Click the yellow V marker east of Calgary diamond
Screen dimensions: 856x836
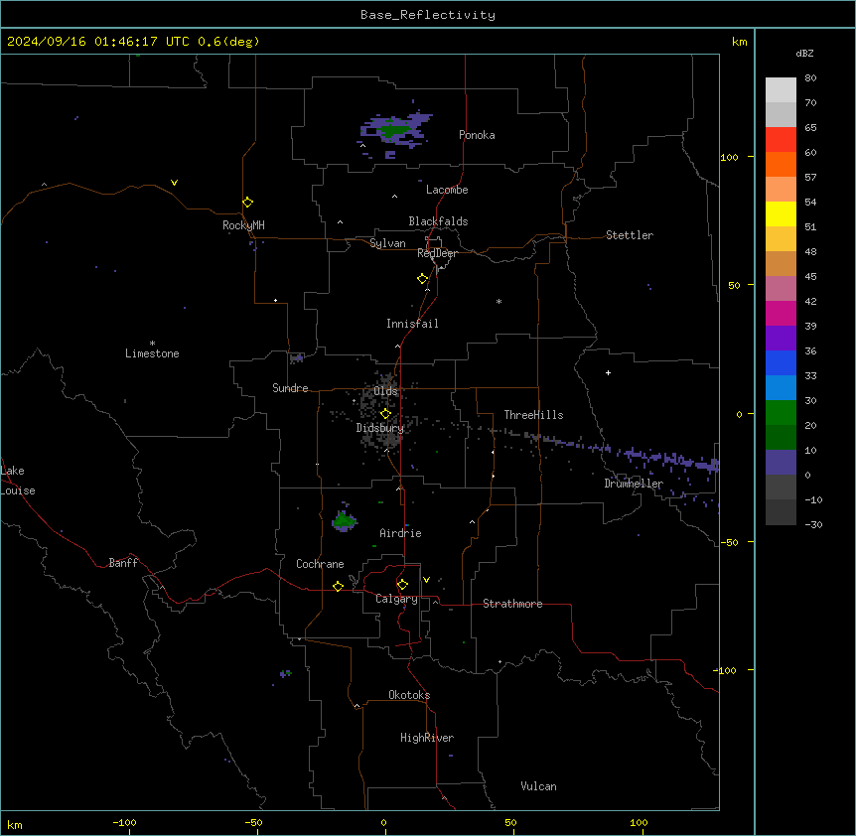[x=426, y=580]
